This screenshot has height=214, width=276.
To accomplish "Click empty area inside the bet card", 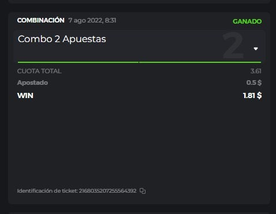I will pos(139,142).
